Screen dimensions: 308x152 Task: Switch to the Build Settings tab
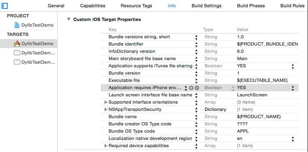pyautogui.click(x=206, y=6)
